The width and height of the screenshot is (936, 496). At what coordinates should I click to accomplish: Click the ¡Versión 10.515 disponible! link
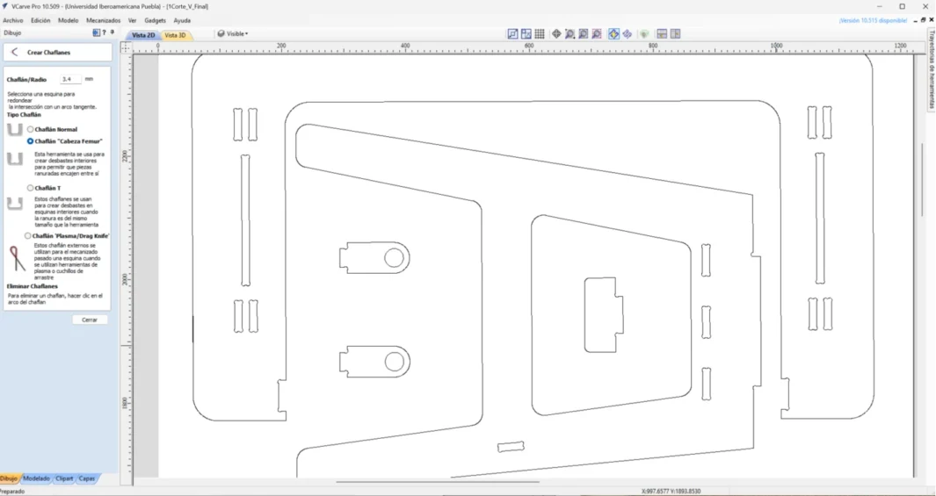click(873, 20)
